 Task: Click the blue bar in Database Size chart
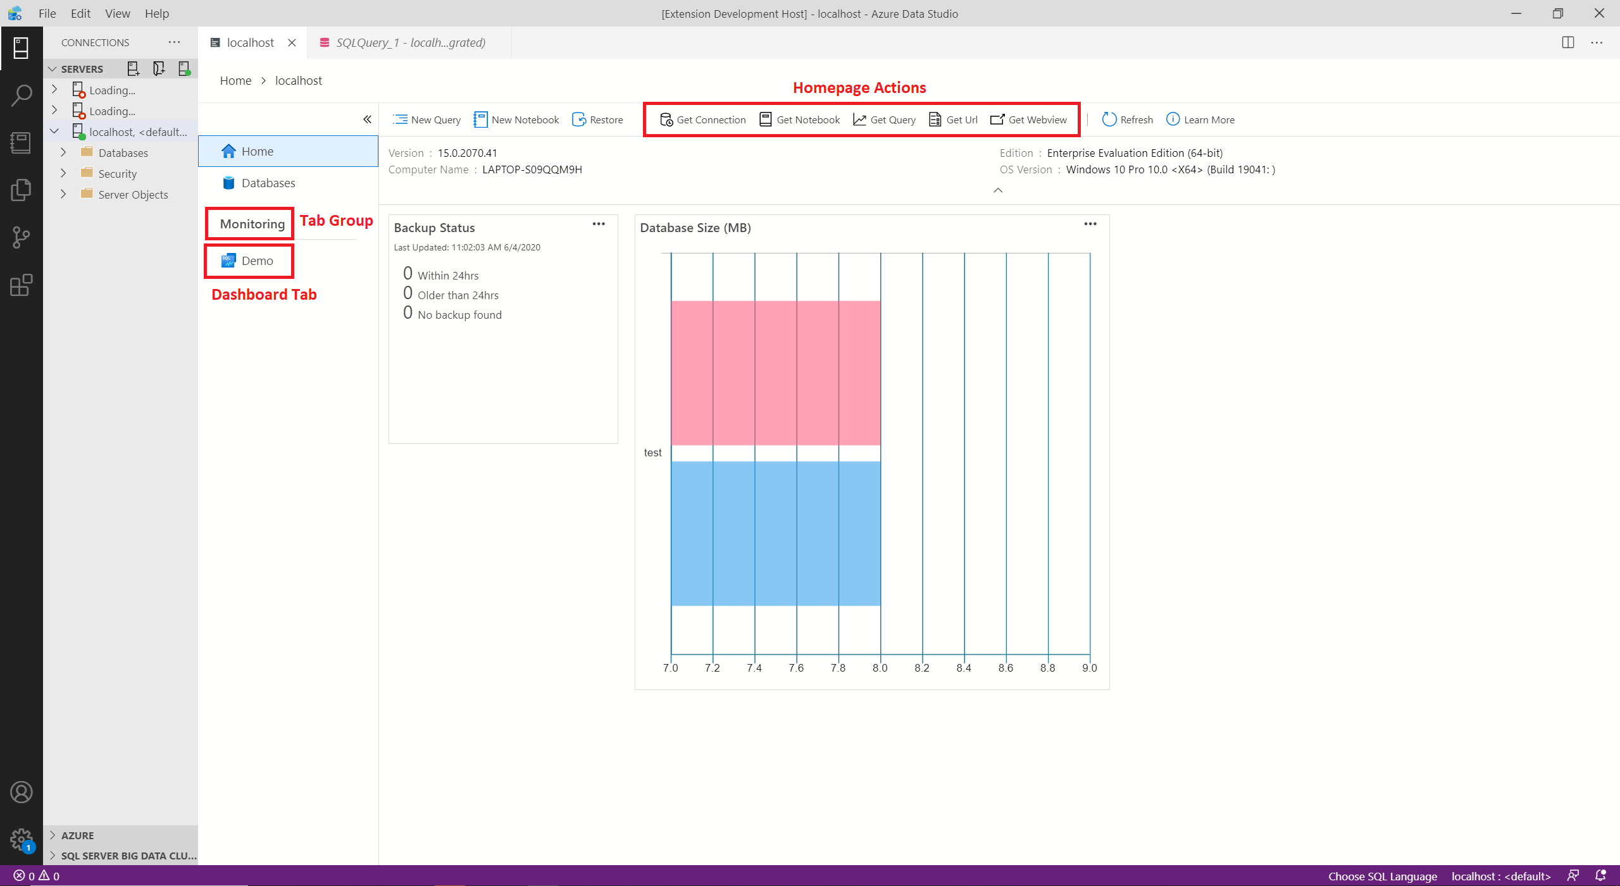[775, 534]
